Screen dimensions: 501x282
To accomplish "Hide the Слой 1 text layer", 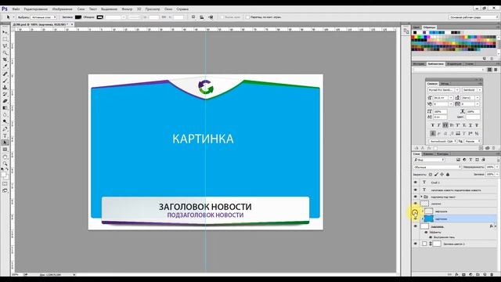I will [416, 183].
